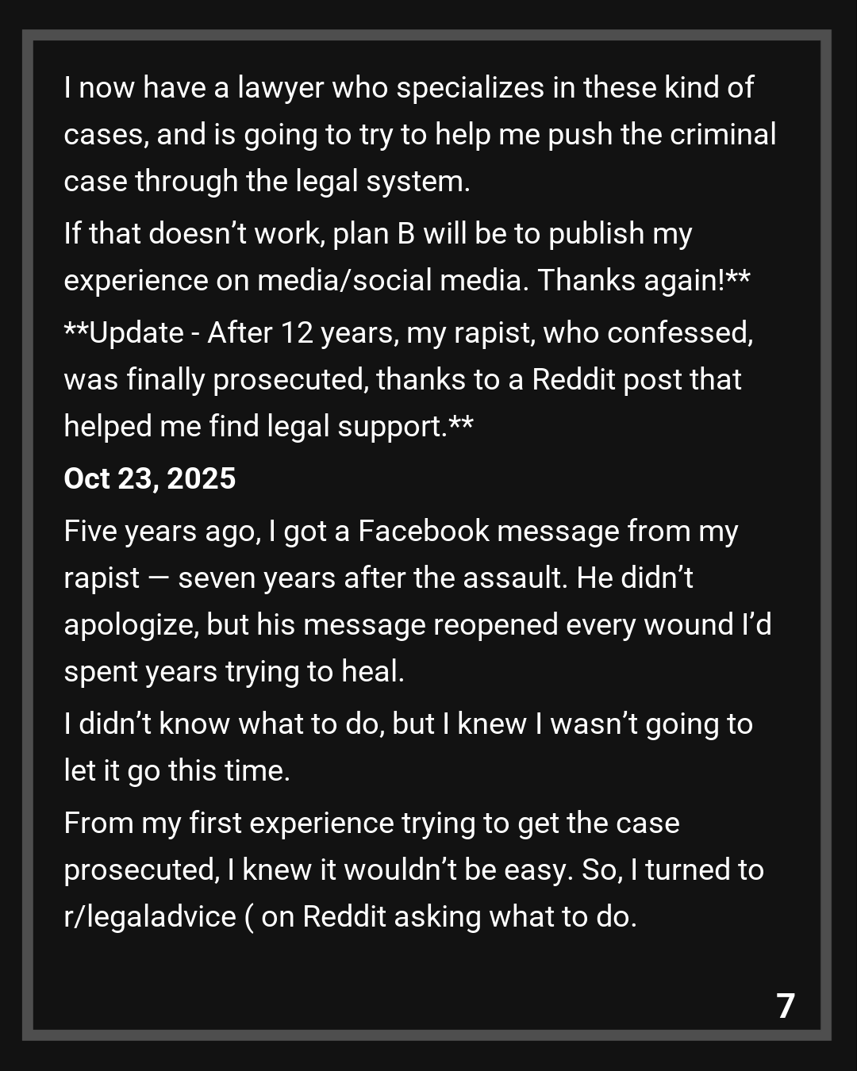Click the line starting "From my first experience"
857x1071 pixels.
(371, 823)
